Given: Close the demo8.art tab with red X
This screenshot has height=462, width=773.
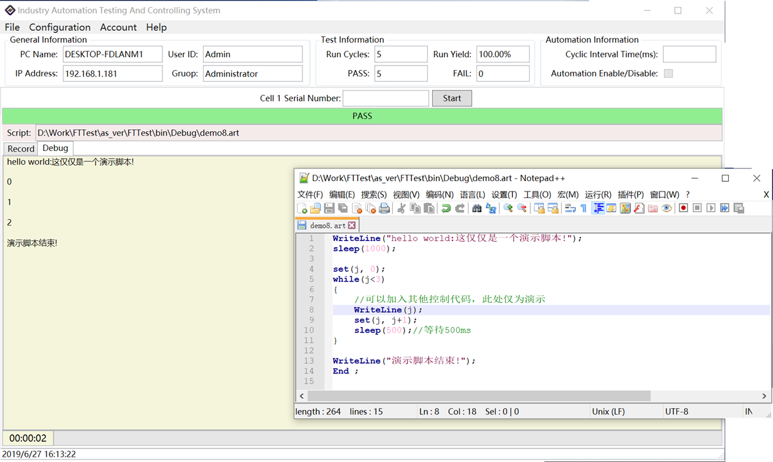Looking at the screenshot, I should coord(352,226).
